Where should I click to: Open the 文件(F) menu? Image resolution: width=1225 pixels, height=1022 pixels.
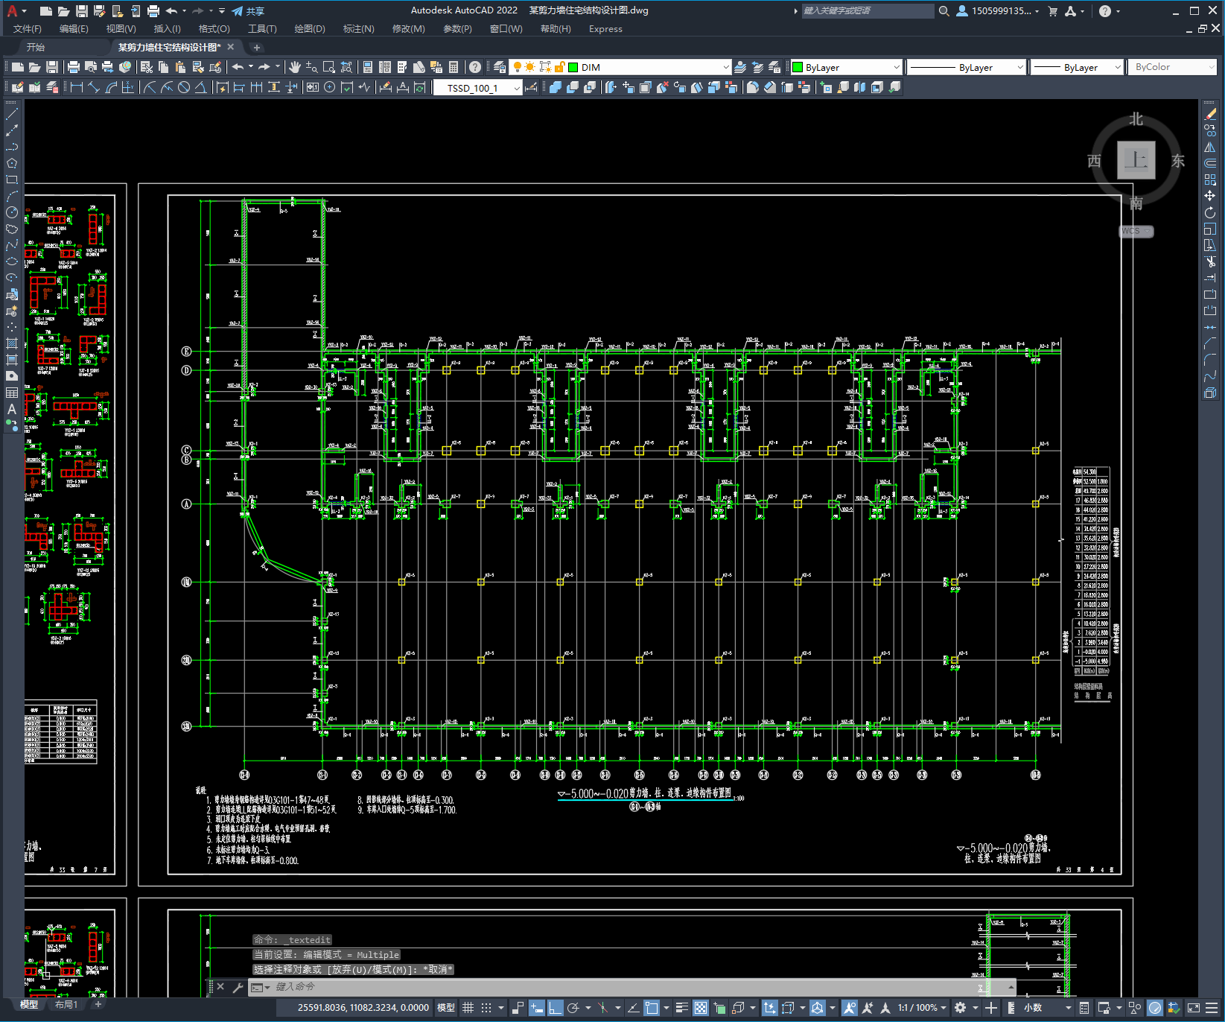tap(28, 29)
